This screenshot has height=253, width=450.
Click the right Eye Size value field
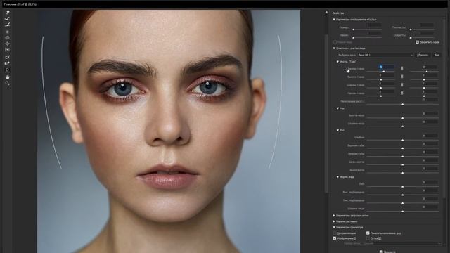coord(430,67)
